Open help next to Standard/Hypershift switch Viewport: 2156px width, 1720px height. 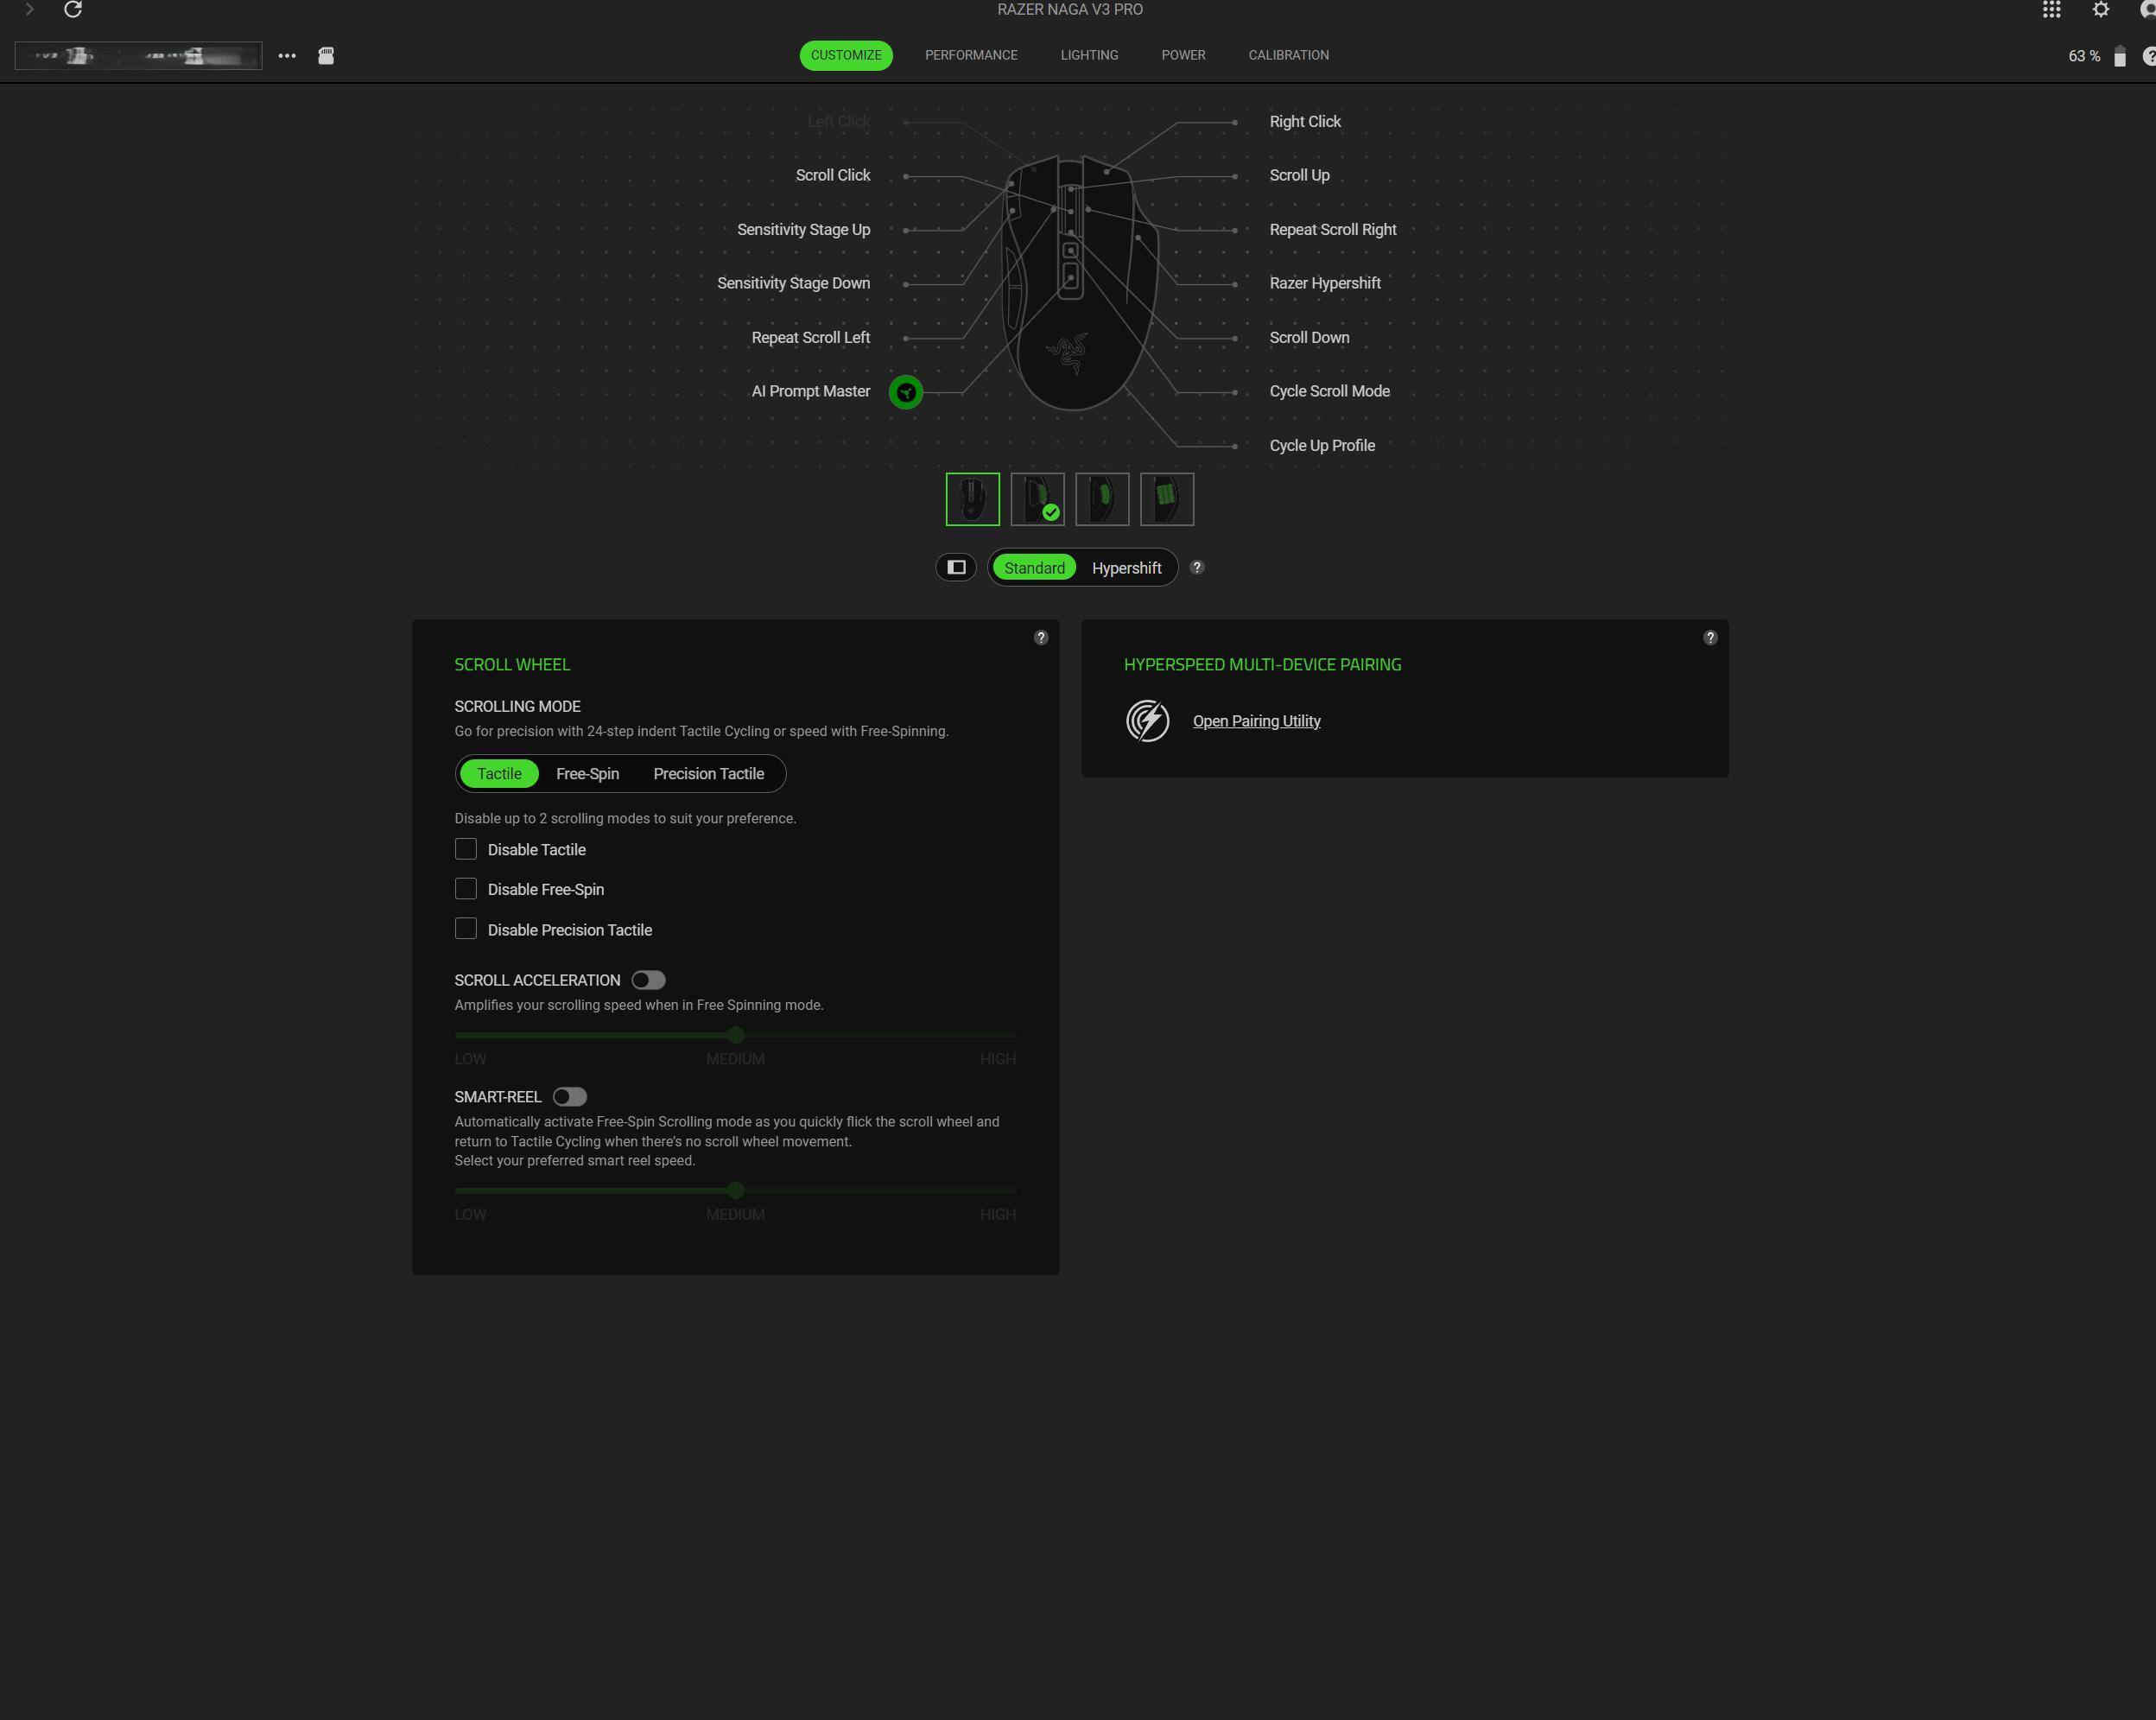tap(1197, 568)
